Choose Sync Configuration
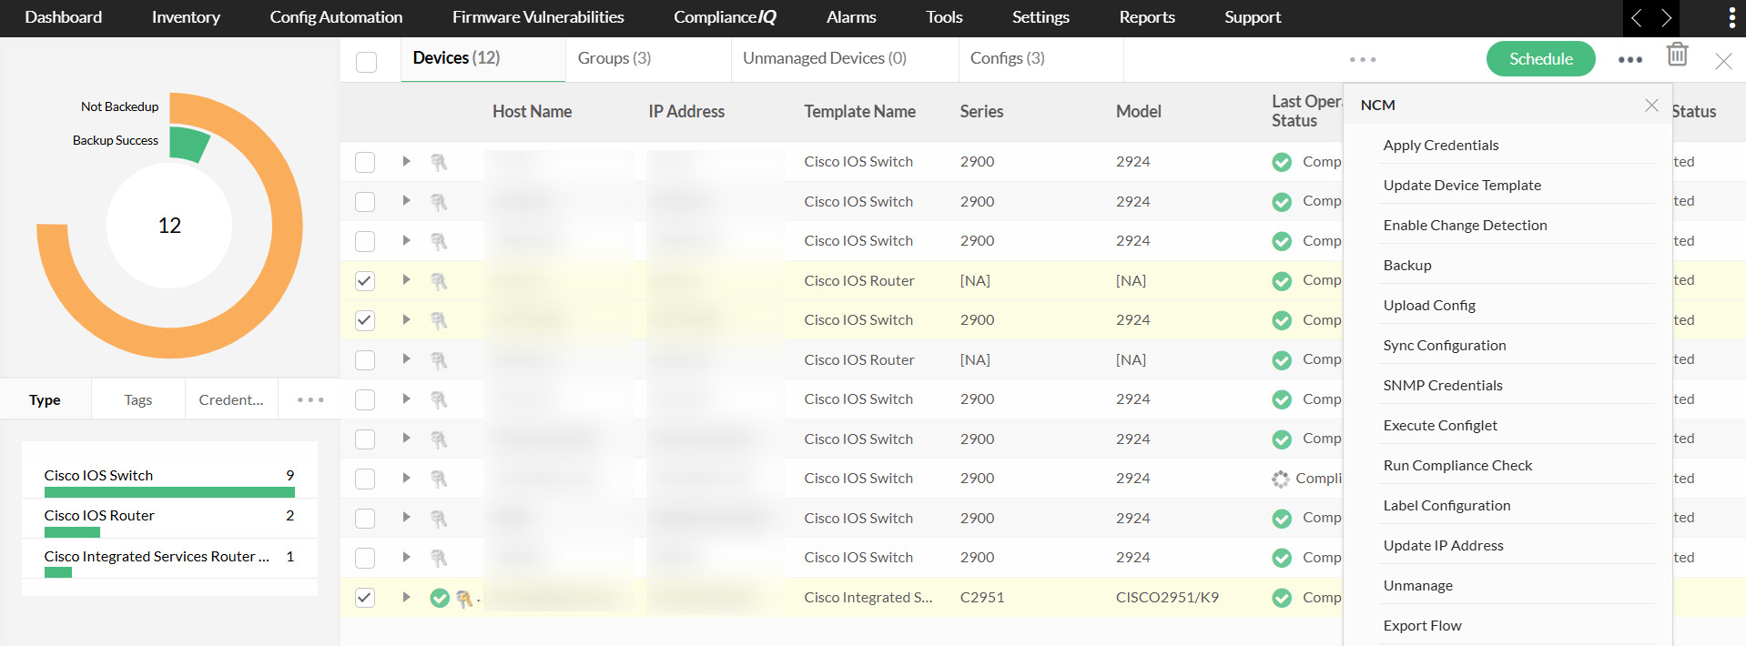1746x646 pixels. coord(1445,346)
